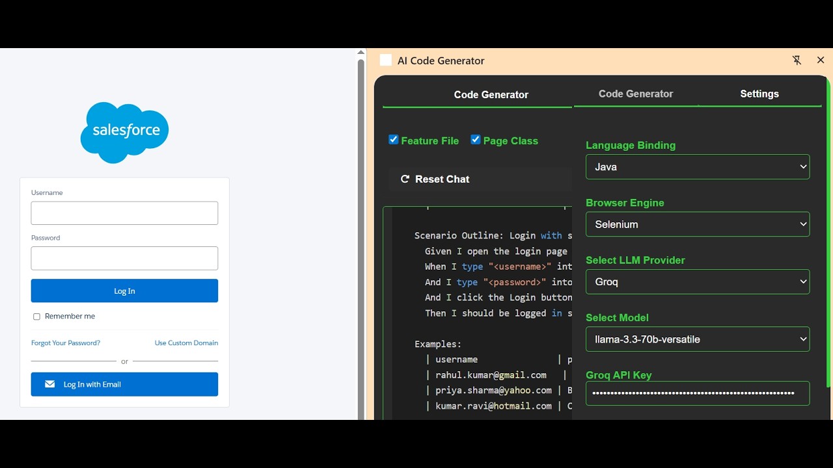Click the 'Then I should be logged in' line
Image resolution: width=833 pixels, height=468 pixels.
tap(498, 313)
